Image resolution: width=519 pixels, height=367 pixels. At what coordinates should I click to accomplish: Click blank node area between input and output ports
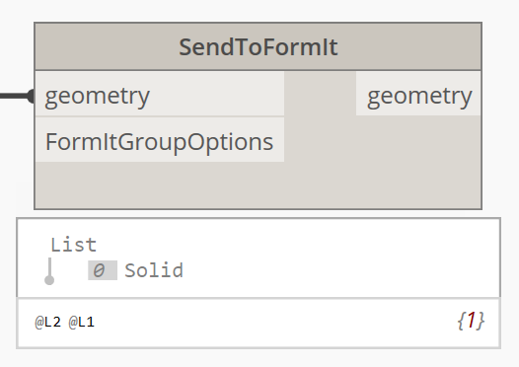[x=320, y=94]
